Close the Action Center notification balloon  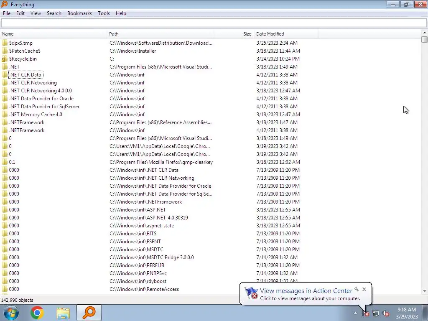(364, 289)
